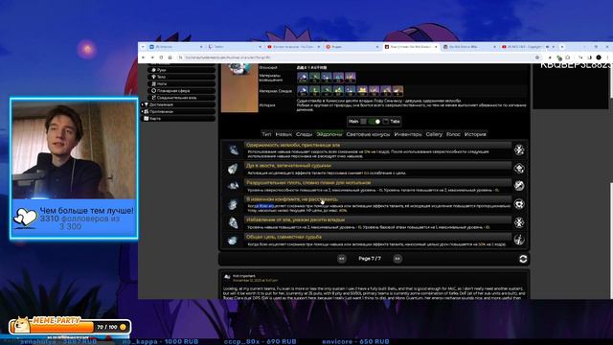This screenshot has width=613, height=345.
Task: Open Ноги in the left sidebar
Action: click(x=182, y=83)
